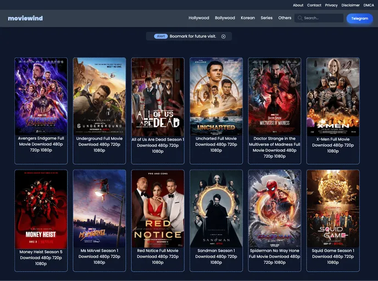Open the Squid Game poster

tap(333, 209)
